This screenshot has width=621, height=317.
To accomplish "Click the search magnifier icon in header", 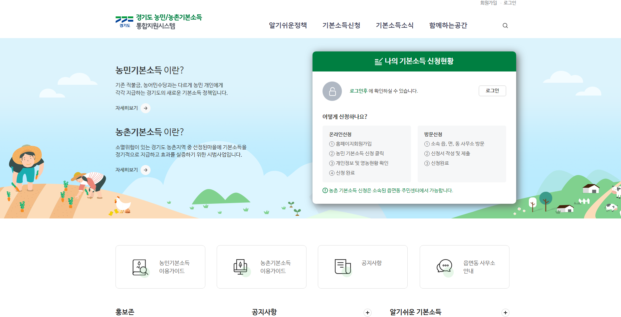I will 505,26.
